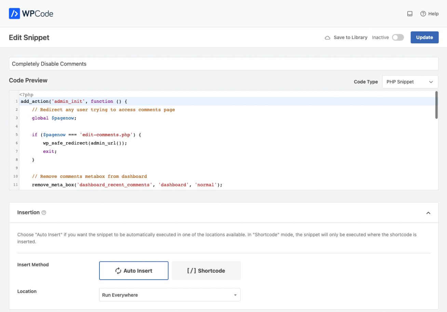The height and width of the screenshot is (312, 447).
Task: Select the Shortcode insert method
Action: (x=206, y=271)
